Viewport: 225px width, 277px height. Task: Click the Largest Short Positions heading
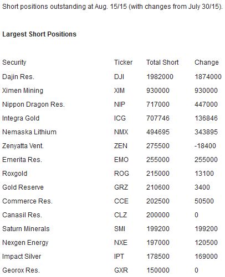[39, 34]
